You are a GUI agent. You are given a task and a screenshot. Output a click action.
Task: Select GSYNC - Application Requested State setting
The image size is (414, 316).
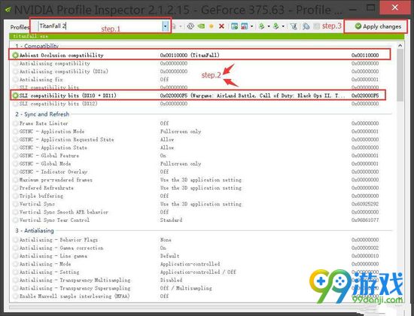[x=199, y=139]
